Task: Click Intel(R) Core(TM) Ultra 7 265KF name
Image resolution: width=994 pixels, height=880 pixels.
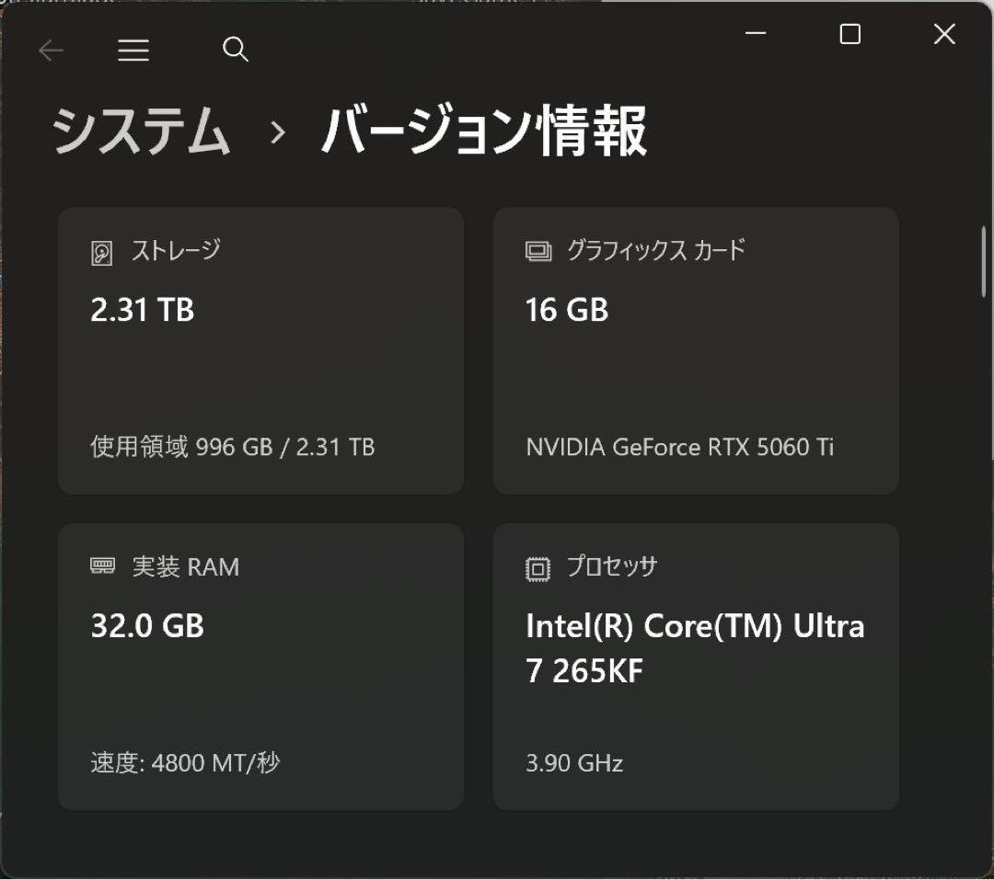Action: 695,648
